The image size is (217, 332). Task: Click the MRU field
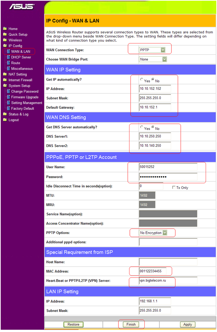tap(147, 205)
